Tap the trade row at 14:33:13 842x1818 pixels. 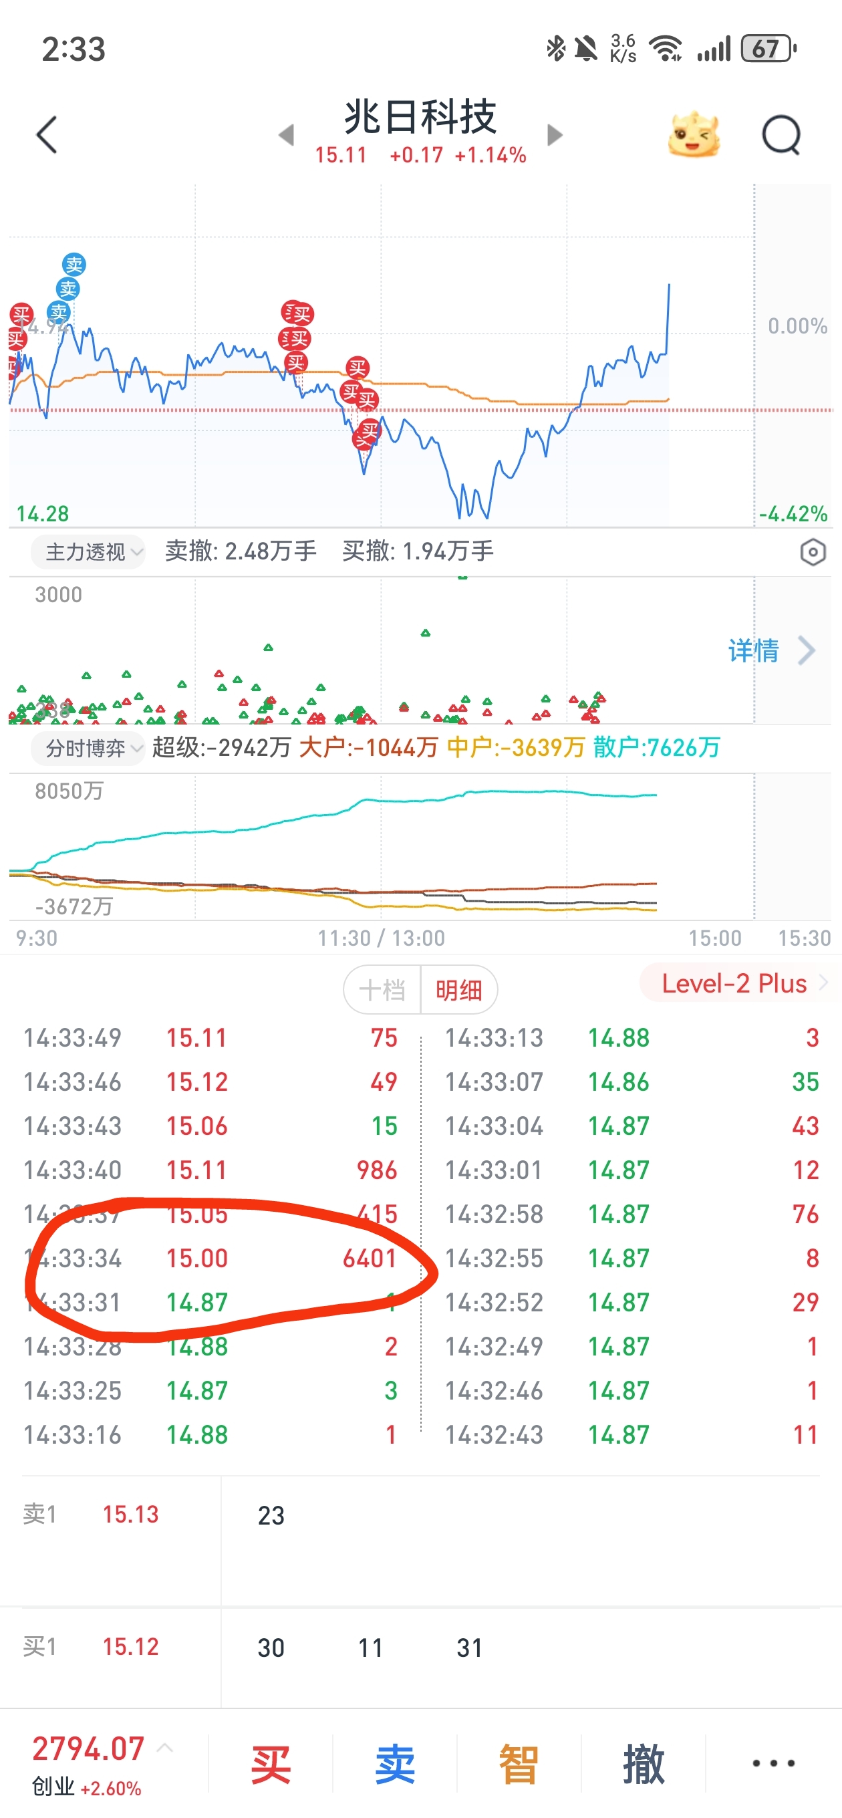631,1037
